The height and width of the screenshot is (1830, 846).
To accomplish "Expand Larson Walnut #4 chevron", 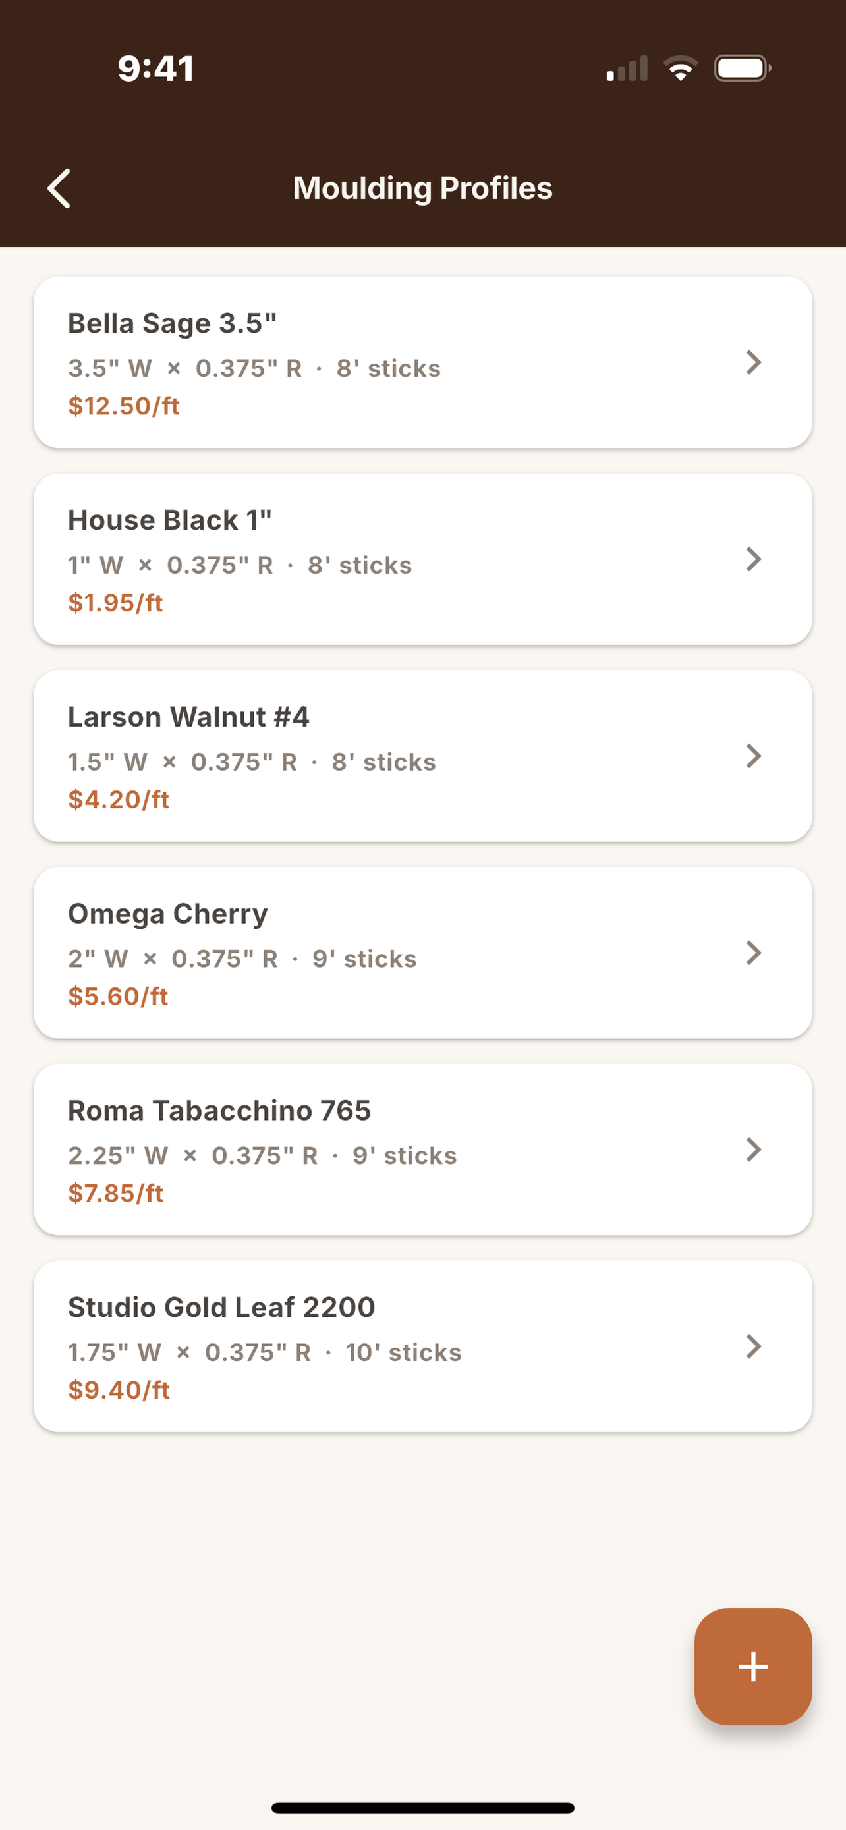I will pyautogui.click(x=754, y=756).
